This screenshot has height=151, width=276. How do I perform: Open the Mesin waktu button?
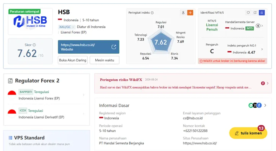[105, 60]
